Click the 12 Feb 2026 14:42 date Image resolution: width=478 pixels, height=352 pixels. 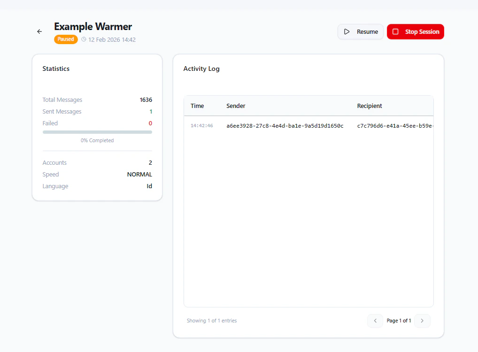[112, 39]
